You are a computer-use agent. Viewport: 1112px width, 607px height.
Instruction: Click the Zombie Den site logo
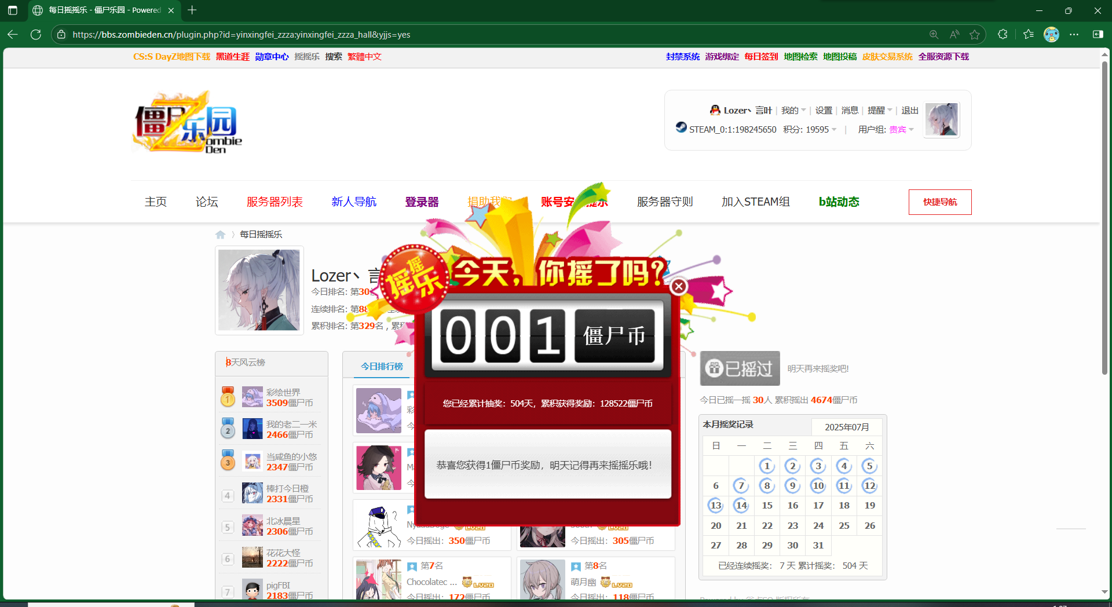pyautogui.click(x=187, y=122)
